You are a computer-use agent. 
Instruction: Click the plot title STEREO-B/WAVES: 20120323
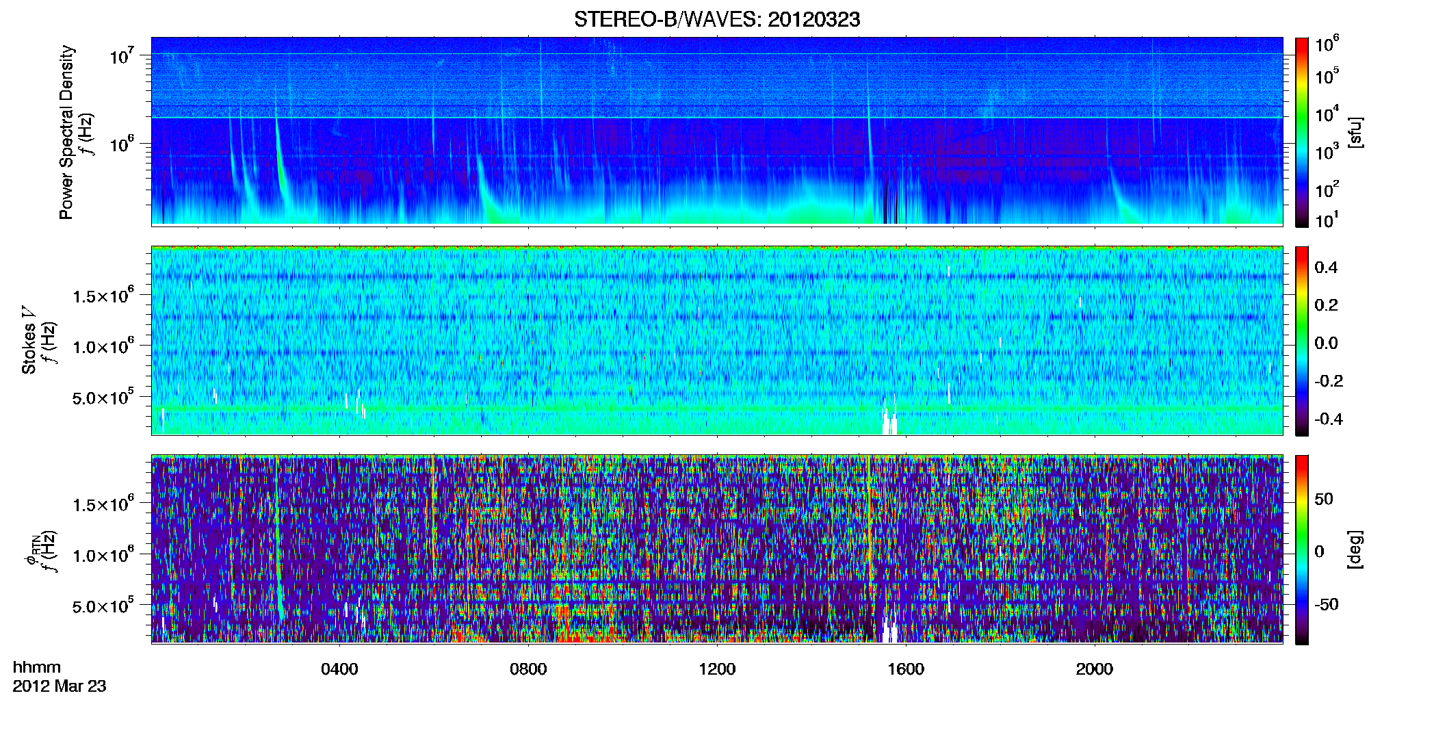717,19
